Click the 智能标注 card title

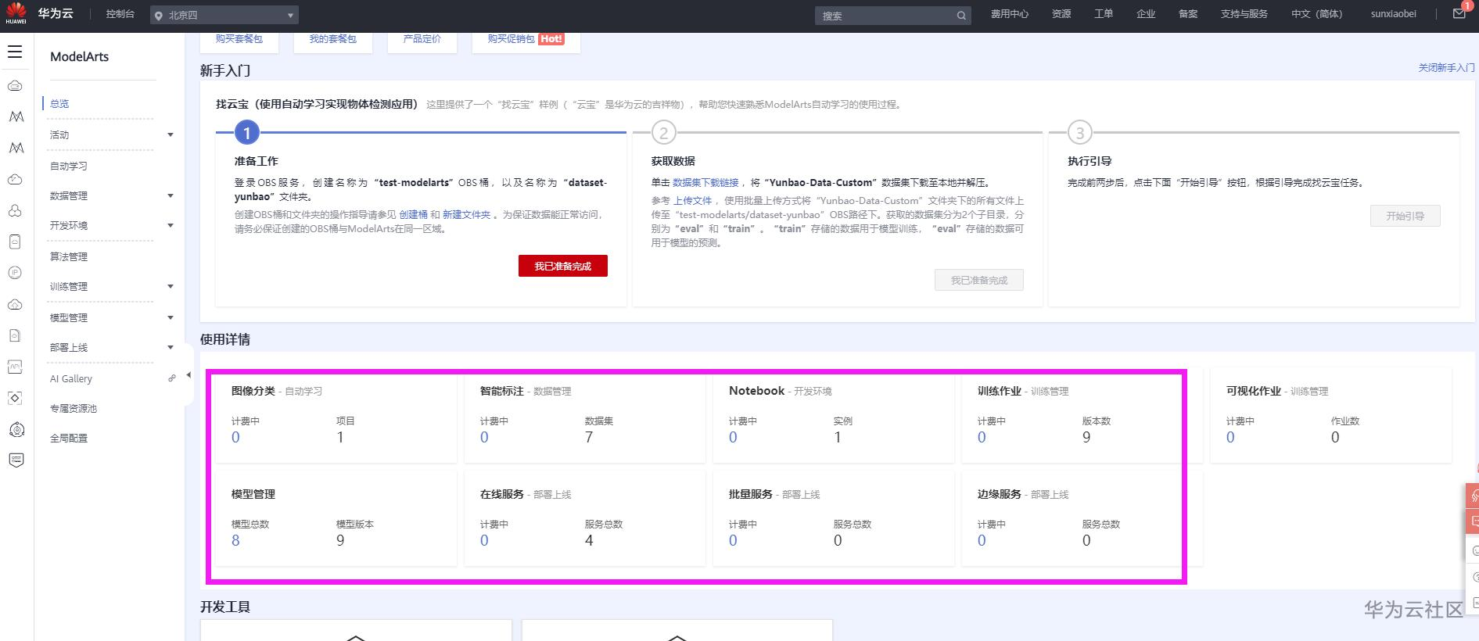tap(501, 391)
